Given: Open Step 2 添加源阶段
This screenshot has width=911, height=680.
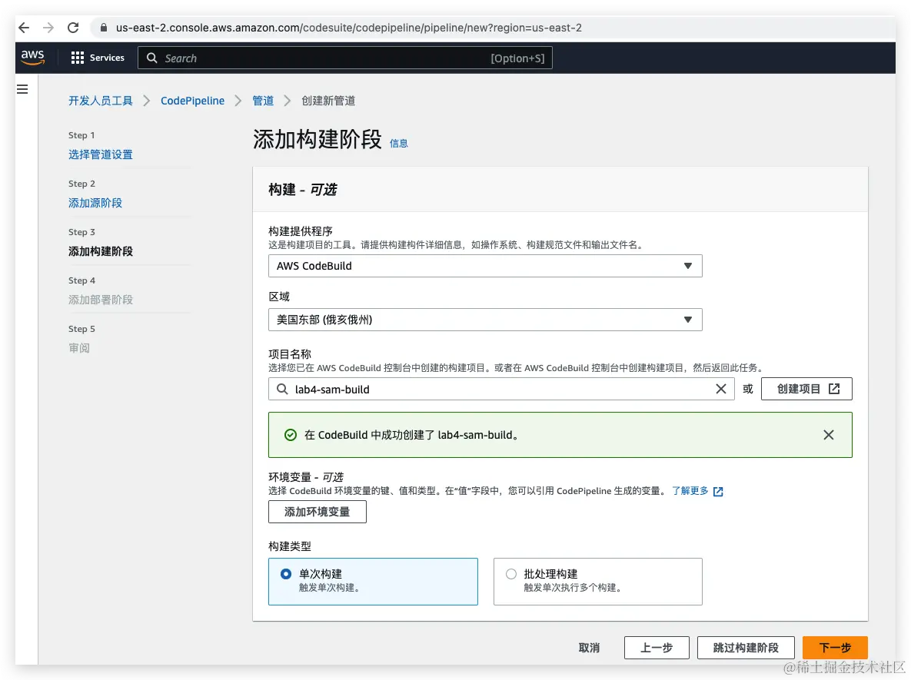Looking at the screenshot, I should 95,203.
